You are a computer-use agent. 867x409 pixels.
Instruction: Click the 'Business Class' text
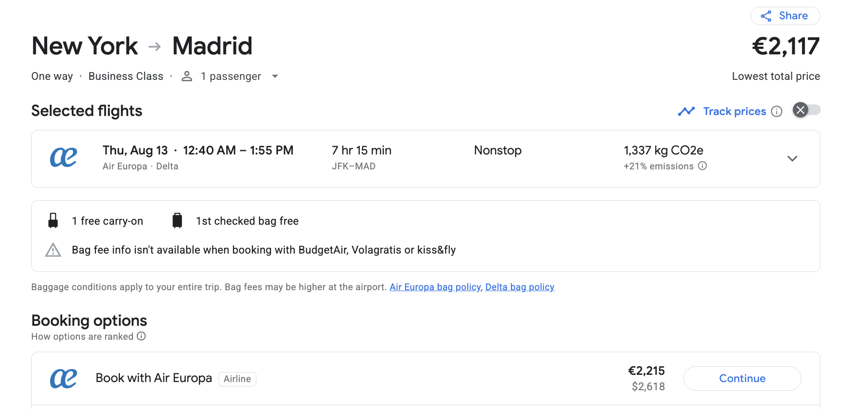(126, 77)
